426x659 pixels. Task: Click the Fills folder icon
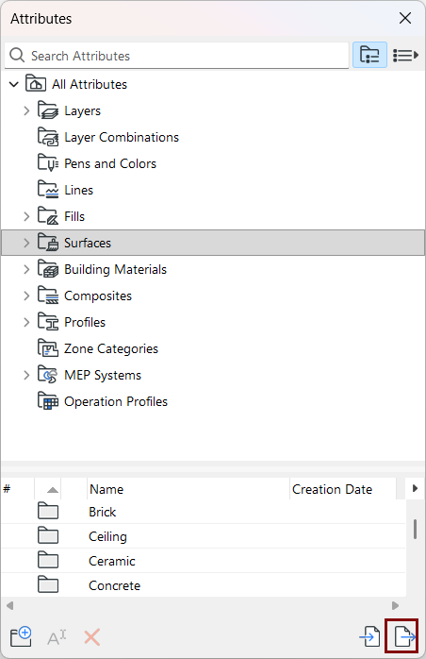coord(48,215)
